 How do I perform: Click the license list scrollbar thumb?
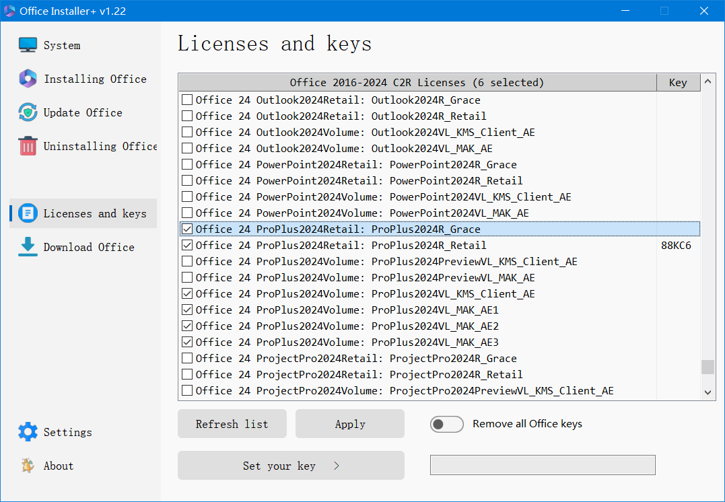click(x=707, y=367)
